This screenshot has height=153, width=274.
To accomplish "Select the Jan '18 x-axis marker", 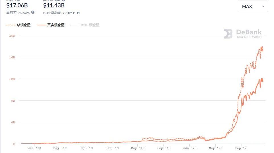I will click(x=35, y=148).
